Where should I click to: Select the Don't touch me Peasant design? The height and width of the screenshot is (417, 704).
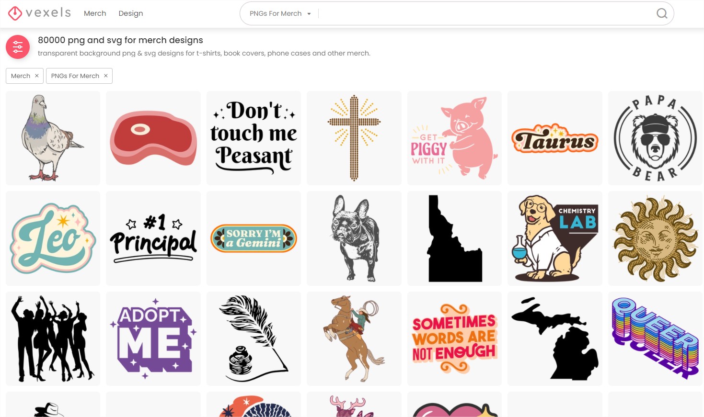click(x=254, y=138)
